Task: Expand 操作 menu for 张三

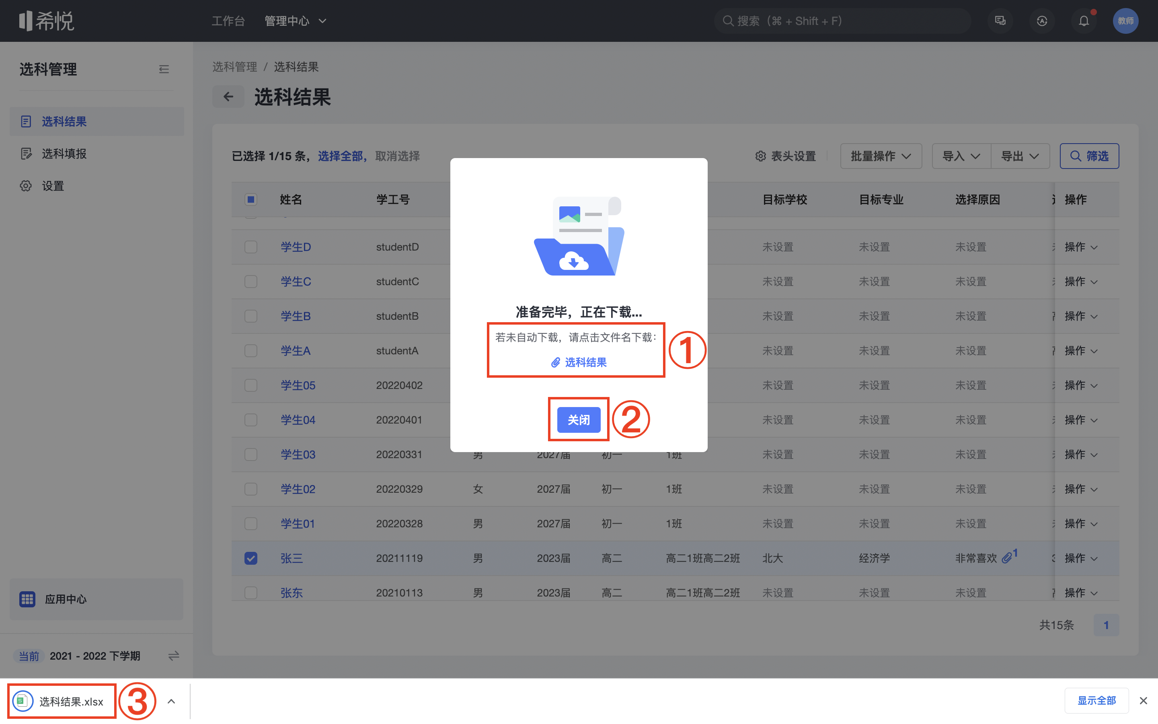Action: pyautogui.click(x=1081, y=558)
